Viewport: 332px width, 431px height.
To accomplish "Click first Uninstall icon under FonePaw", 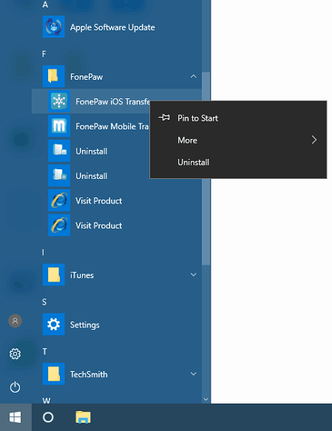I will (59, 151).
